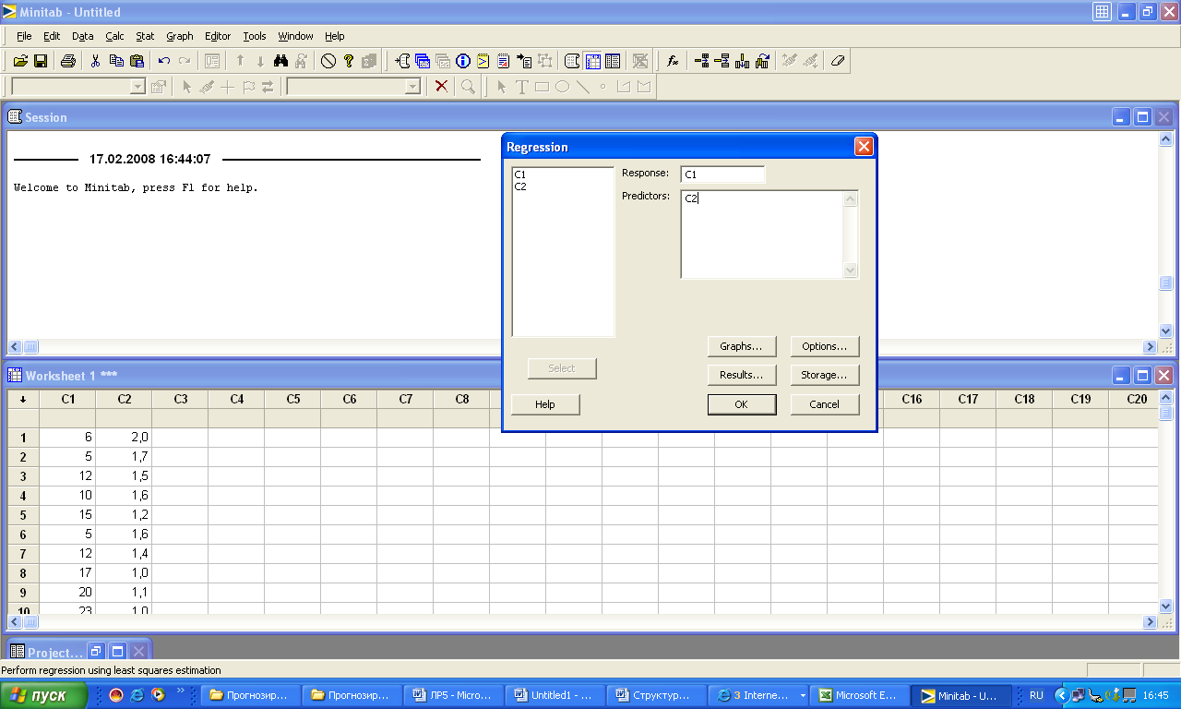This screenshot has height=709, width=1181.
Task: Click cell with value 17 in row 8
Action: tap(68, 572)
